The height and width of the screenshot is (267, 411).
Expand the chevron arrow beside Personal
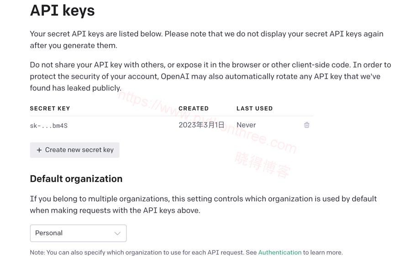(117, 233)
